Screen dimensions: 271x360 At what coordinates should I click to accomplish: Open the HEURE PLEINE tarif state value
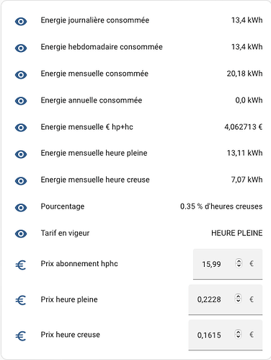click(237, 233)
